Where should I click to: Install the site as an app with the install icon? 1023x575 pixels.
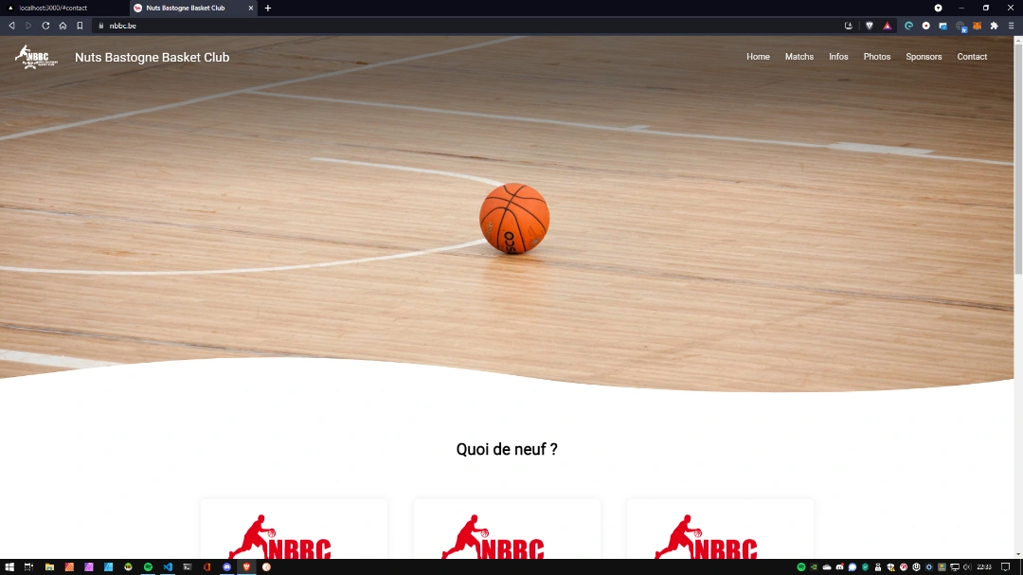point(848,26)
